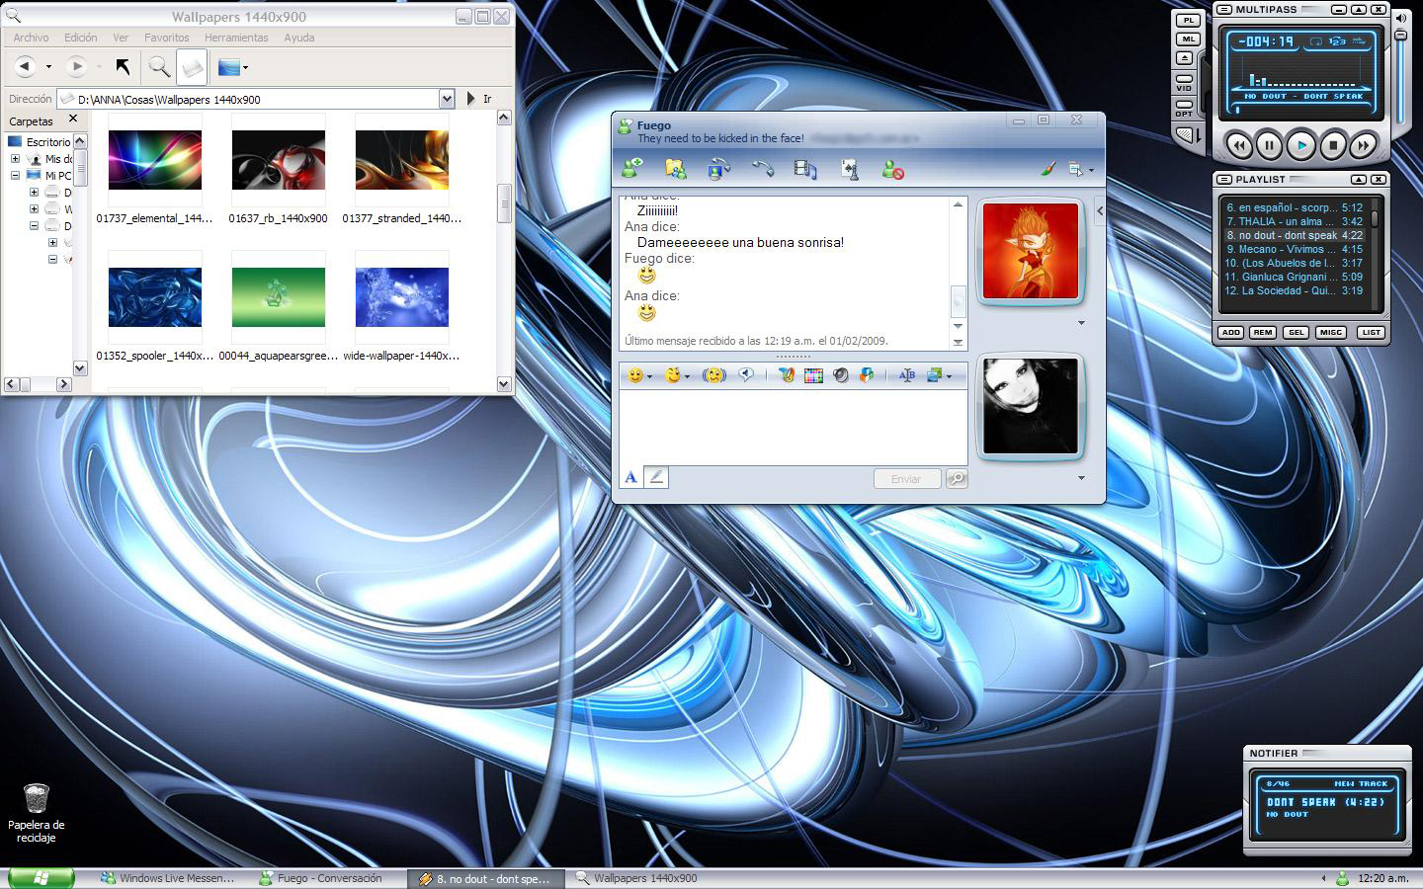Open the address bar dropdown in Explorer
Viewport: 1423px width, 889px height.
447,99
